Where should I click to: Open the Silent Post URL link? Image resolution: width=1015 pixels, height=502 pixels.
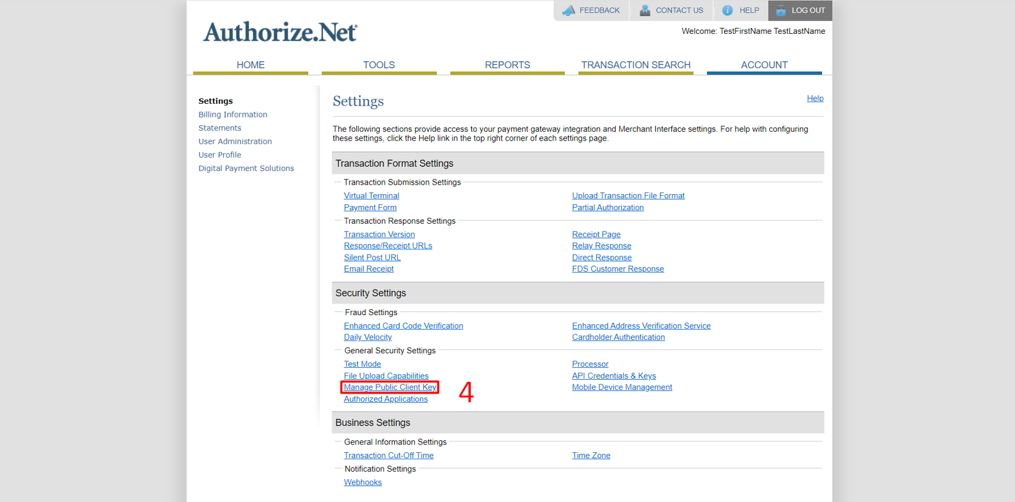point(372,258)
